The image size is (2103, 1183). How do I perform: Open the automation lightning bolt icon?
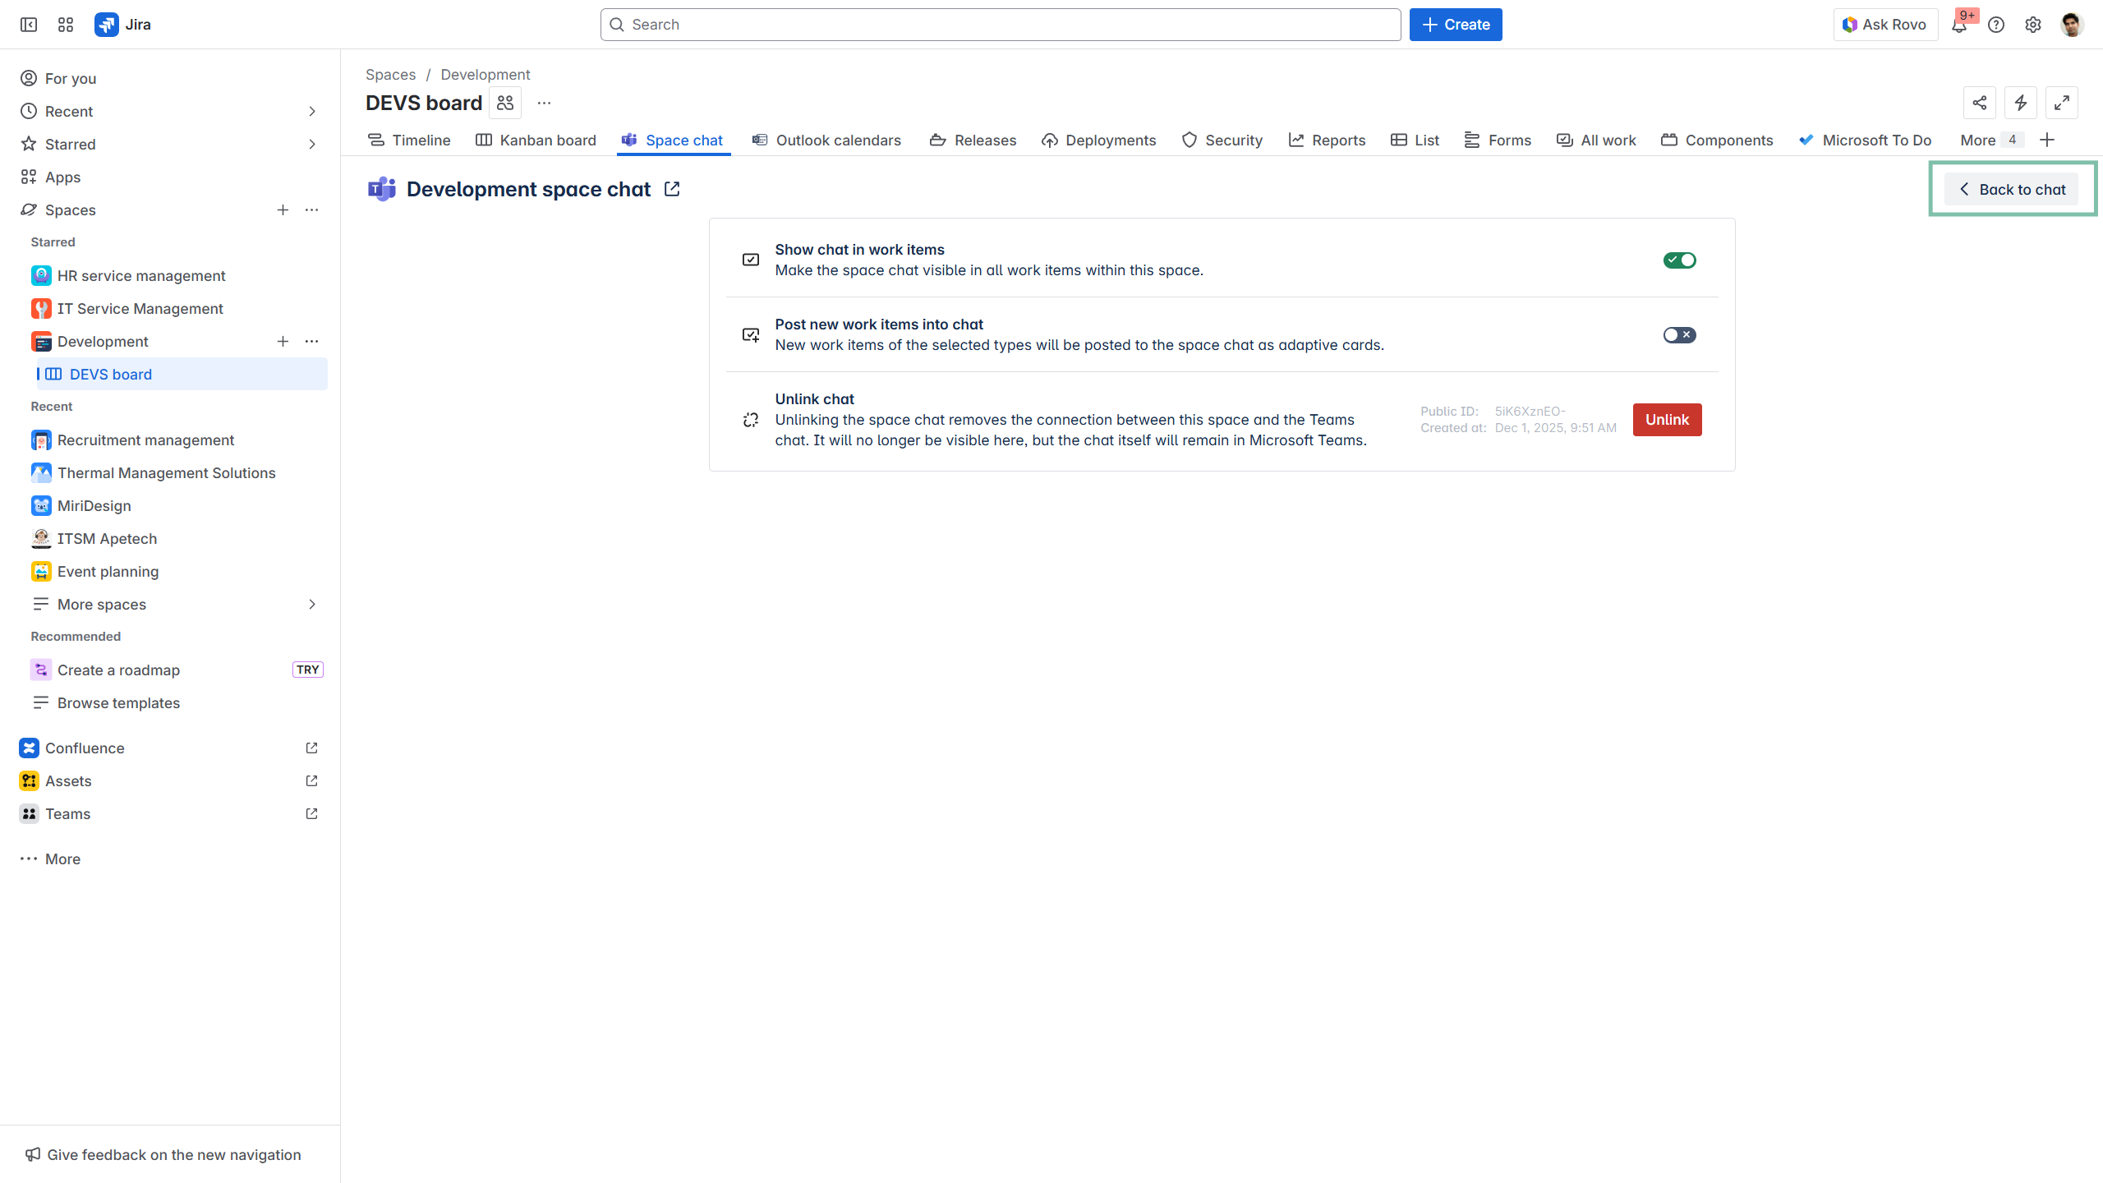click(x=2021, y=103)
